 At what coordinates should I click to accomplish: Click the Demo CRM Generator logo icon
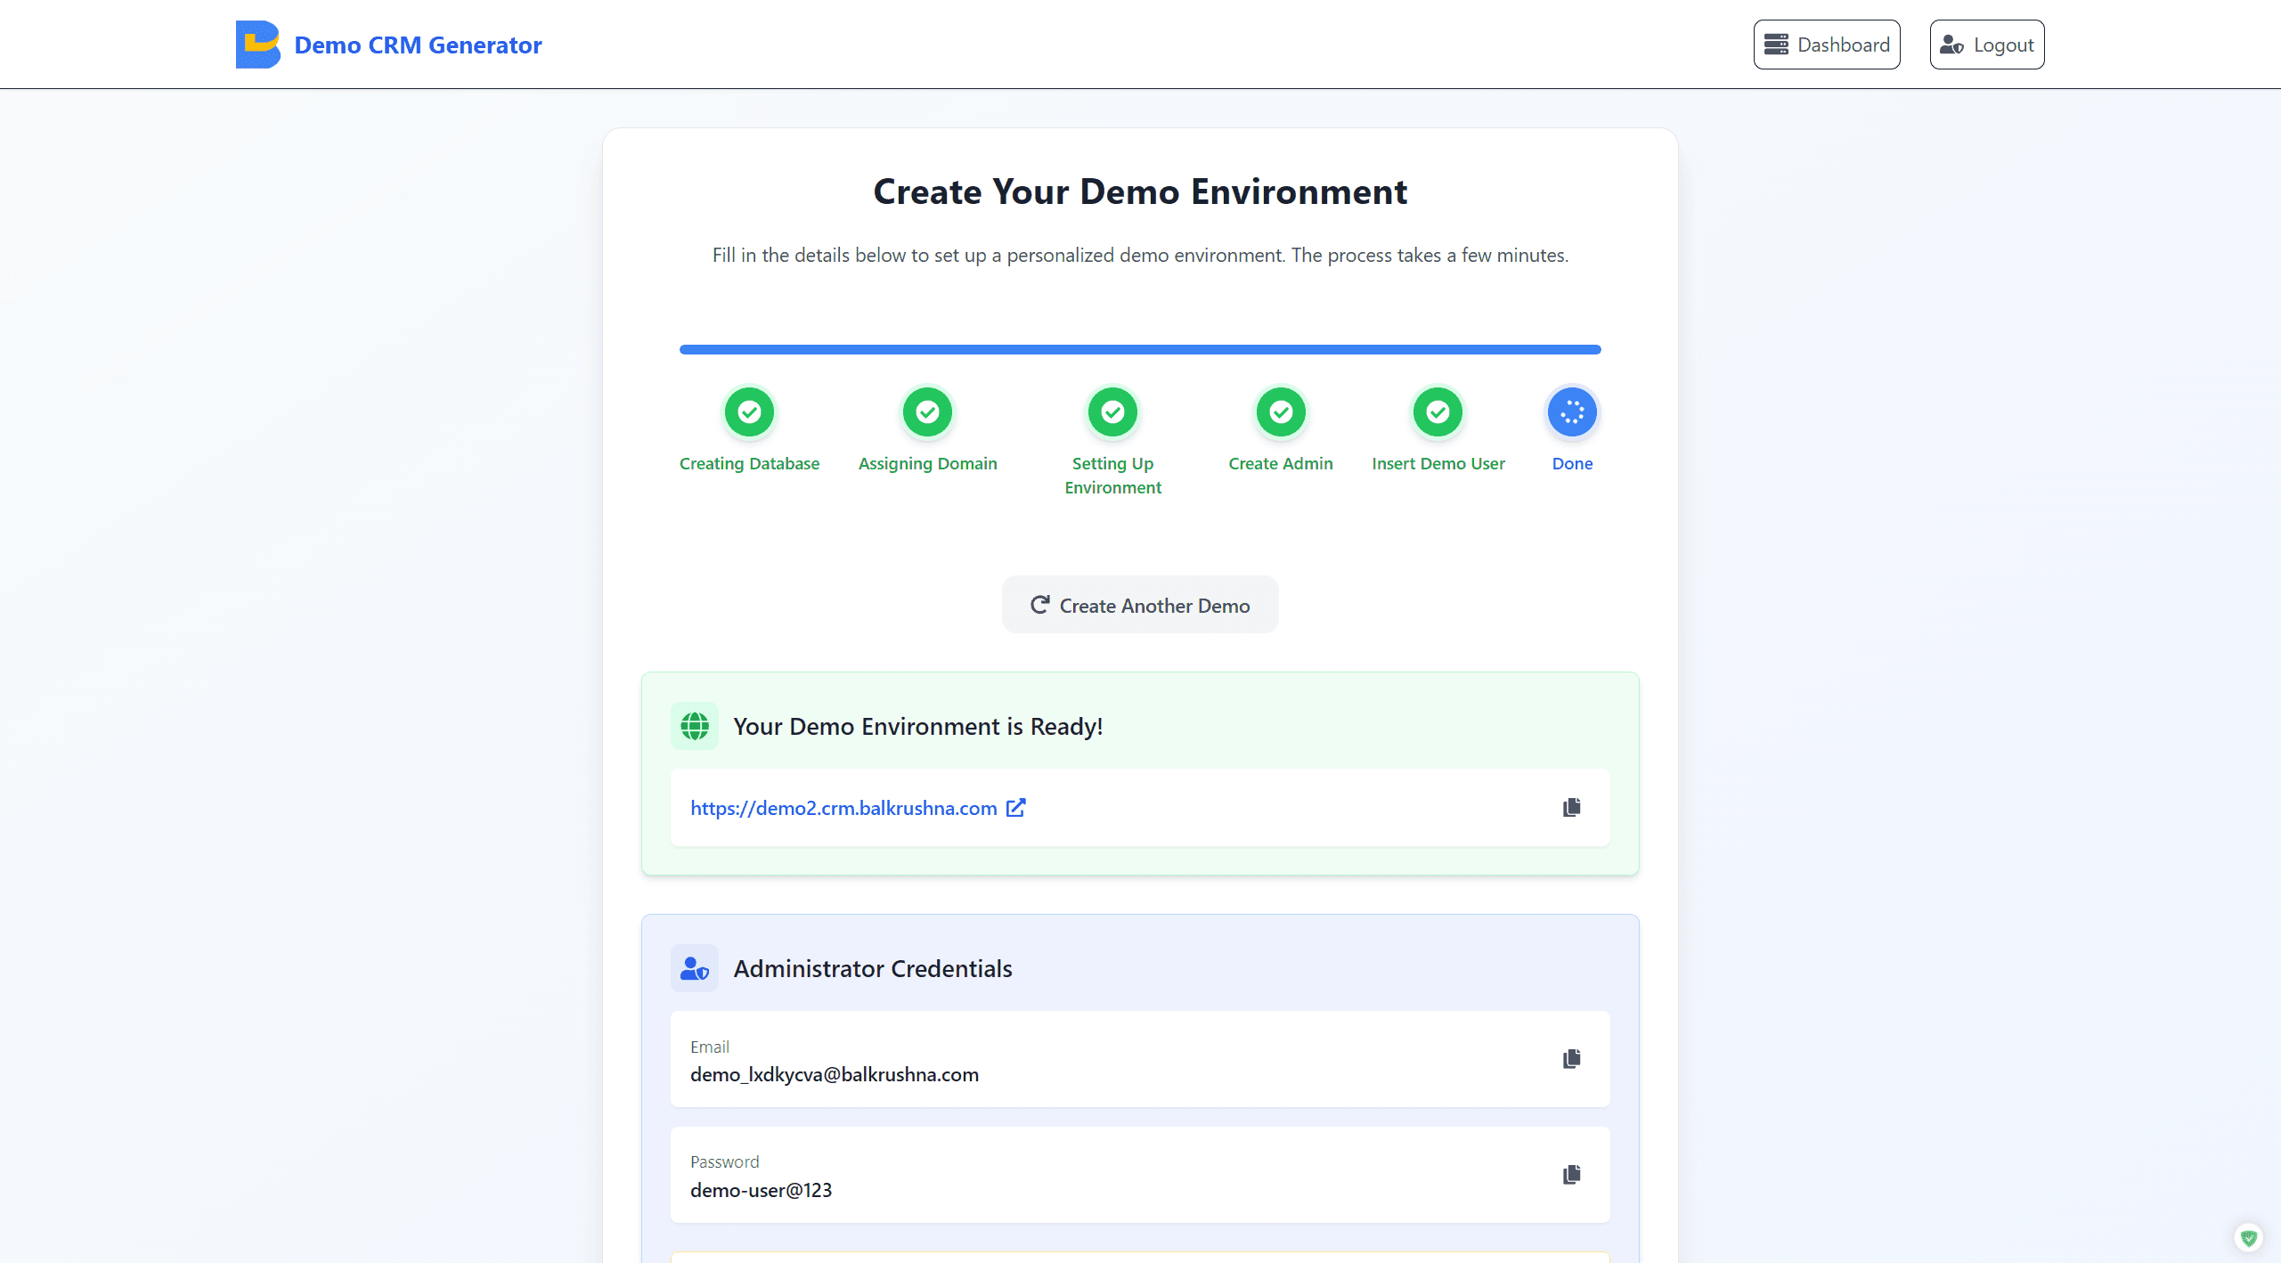257,44
